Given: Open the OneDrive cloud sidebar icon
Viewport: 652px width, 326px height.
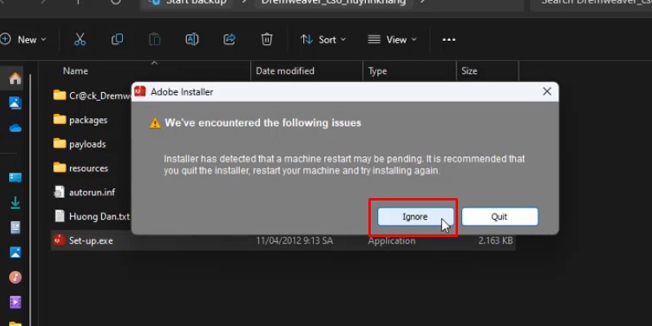Looking at the screenshot, I should 15,128.
